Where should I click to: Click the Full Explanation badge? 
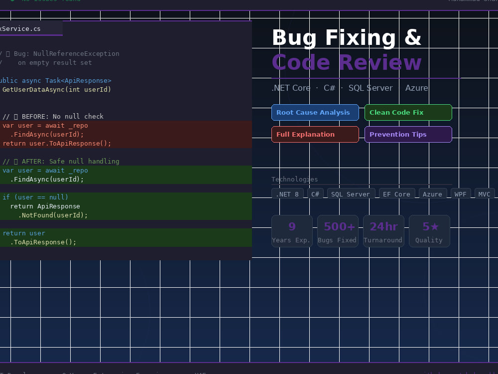[x=315, y=135]
